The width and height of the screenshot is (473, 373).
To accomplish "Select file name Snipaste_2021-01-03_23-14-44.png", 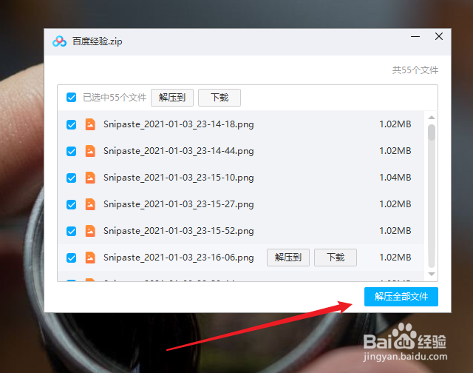I will click(179, 151).
